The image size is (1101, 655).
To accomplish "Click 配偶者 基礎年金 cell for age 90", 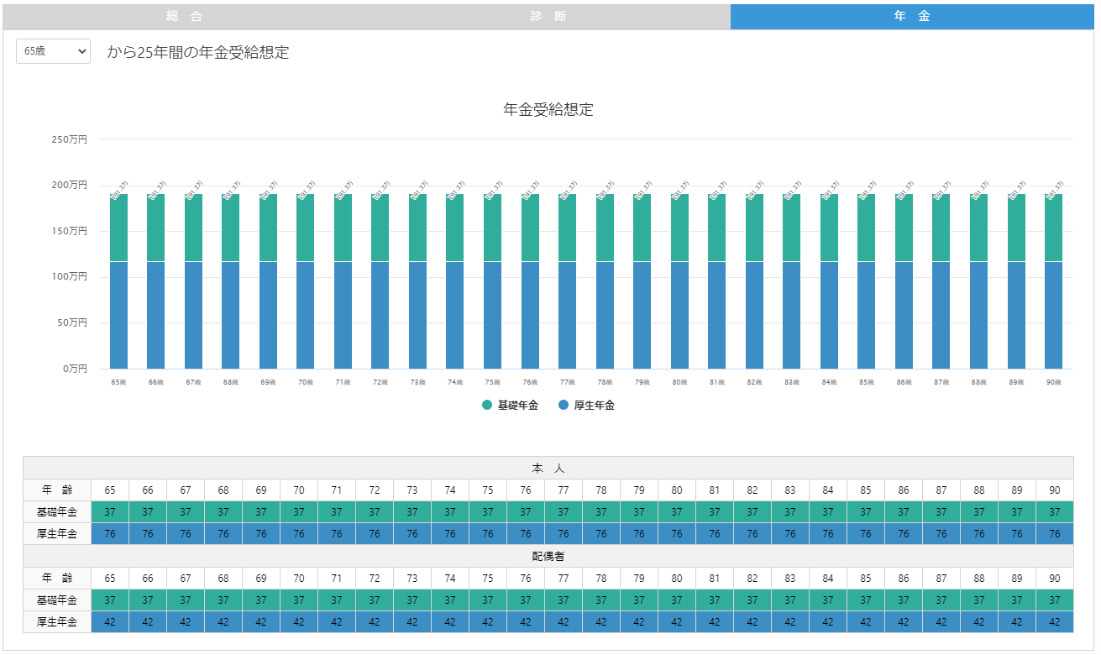I will pyautogui.click(x=1055, y=600).
